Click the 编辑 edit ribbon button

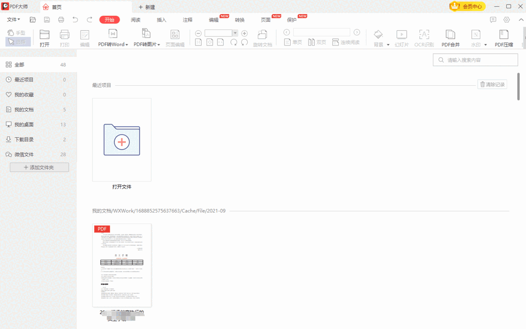coord(85,38)
